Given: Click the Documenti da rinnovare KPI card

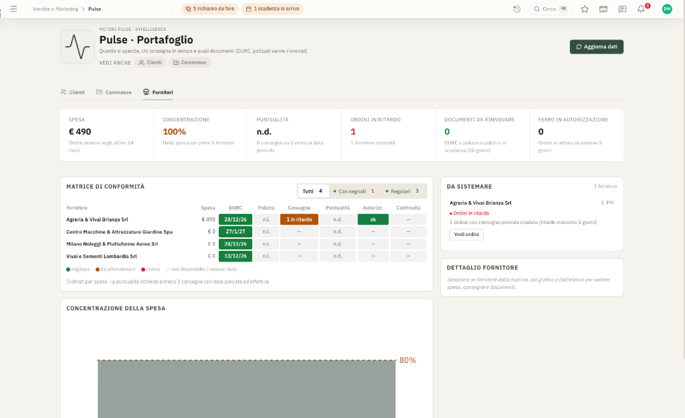Looking at the screenshot, I should pyautogui.click(x=482, y=135).
